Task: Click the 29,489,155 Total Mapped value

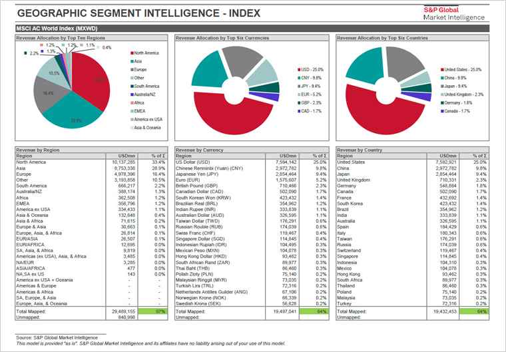Action: click(x=124, y=311)
